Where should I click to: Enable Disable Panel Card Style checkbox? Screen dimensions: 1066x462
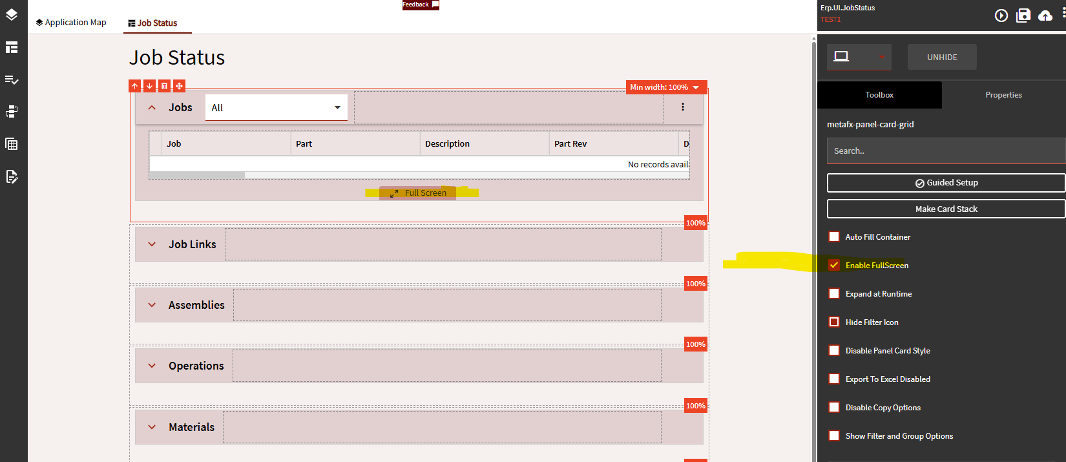[834, 350]
